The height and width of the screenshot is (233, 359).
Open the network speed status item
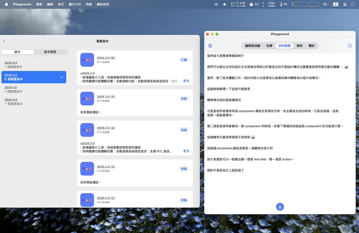(x=269, y=4)
